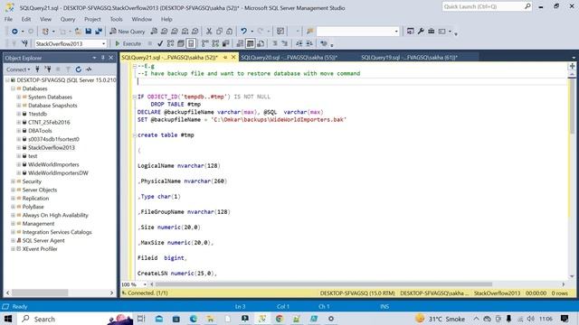This screenshot has width=579, height=325.
Task: Click the Decrease Indent icon
Action: pos(299,43)
